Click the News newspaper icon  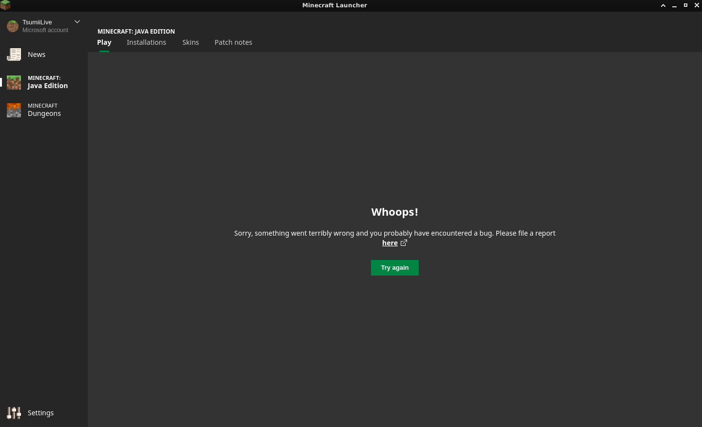tap(14, 55)
